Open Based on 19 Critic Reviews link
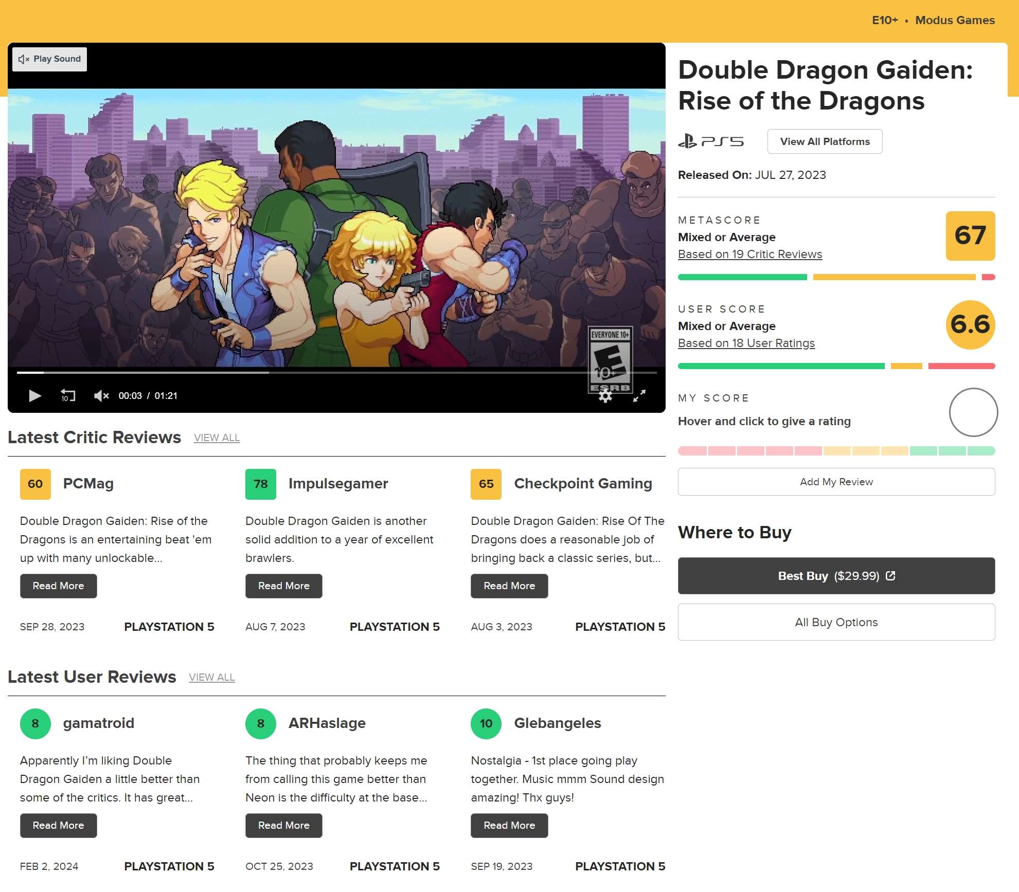 coord(750,254)
